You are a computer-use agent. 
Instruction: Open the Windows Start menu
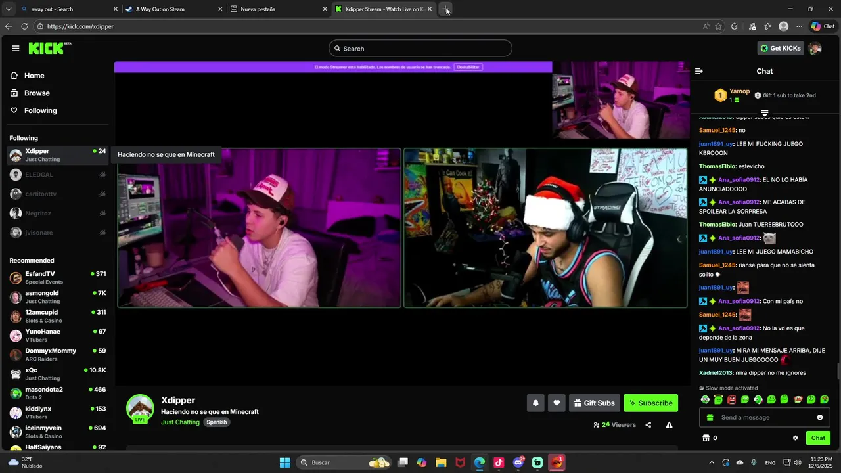click(284, 462)
